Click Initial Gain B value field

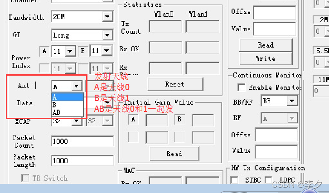203,120
